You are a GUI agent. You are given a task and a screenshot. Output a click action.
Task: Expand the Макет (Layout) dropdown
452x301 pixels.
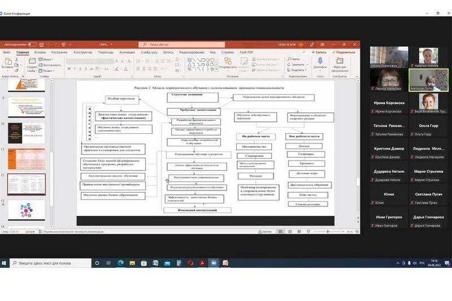[46, 59]
